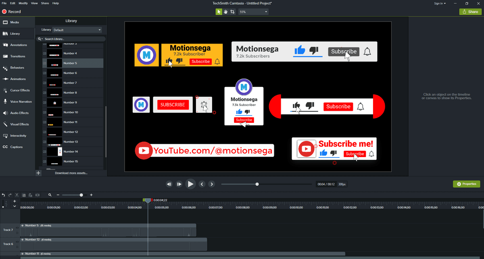The height and width of the screenshot is (259, 484).
Task: Open the Share menu
Action: 45,3
